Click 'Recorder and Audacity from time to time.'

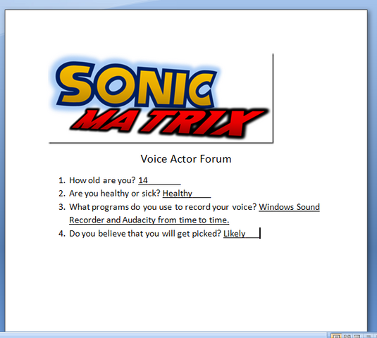point(149,220)
